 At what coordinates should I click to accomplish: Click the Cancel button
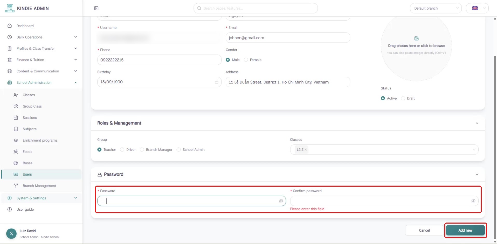424,230
